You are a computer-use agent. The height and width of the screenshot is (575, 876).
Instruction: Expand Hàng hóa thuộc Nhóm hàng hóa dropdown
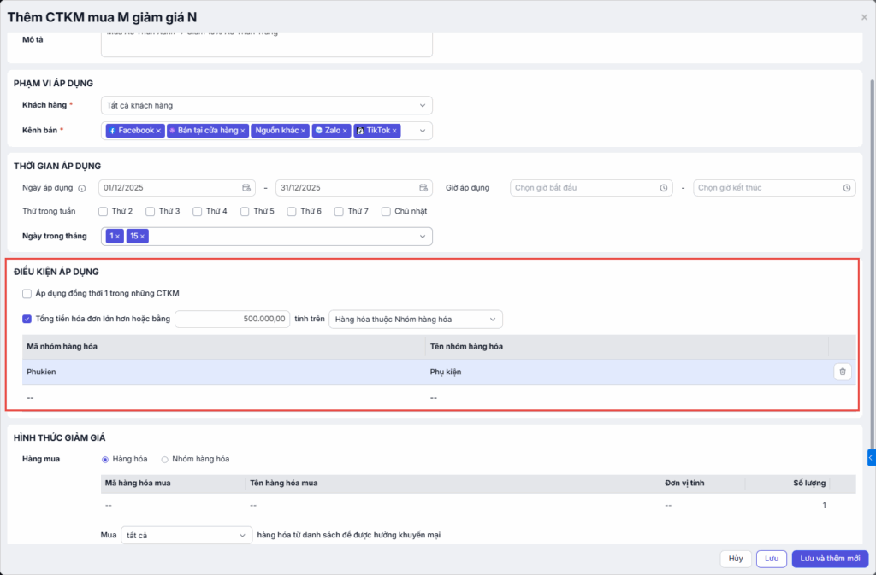(x=416, y=319)
